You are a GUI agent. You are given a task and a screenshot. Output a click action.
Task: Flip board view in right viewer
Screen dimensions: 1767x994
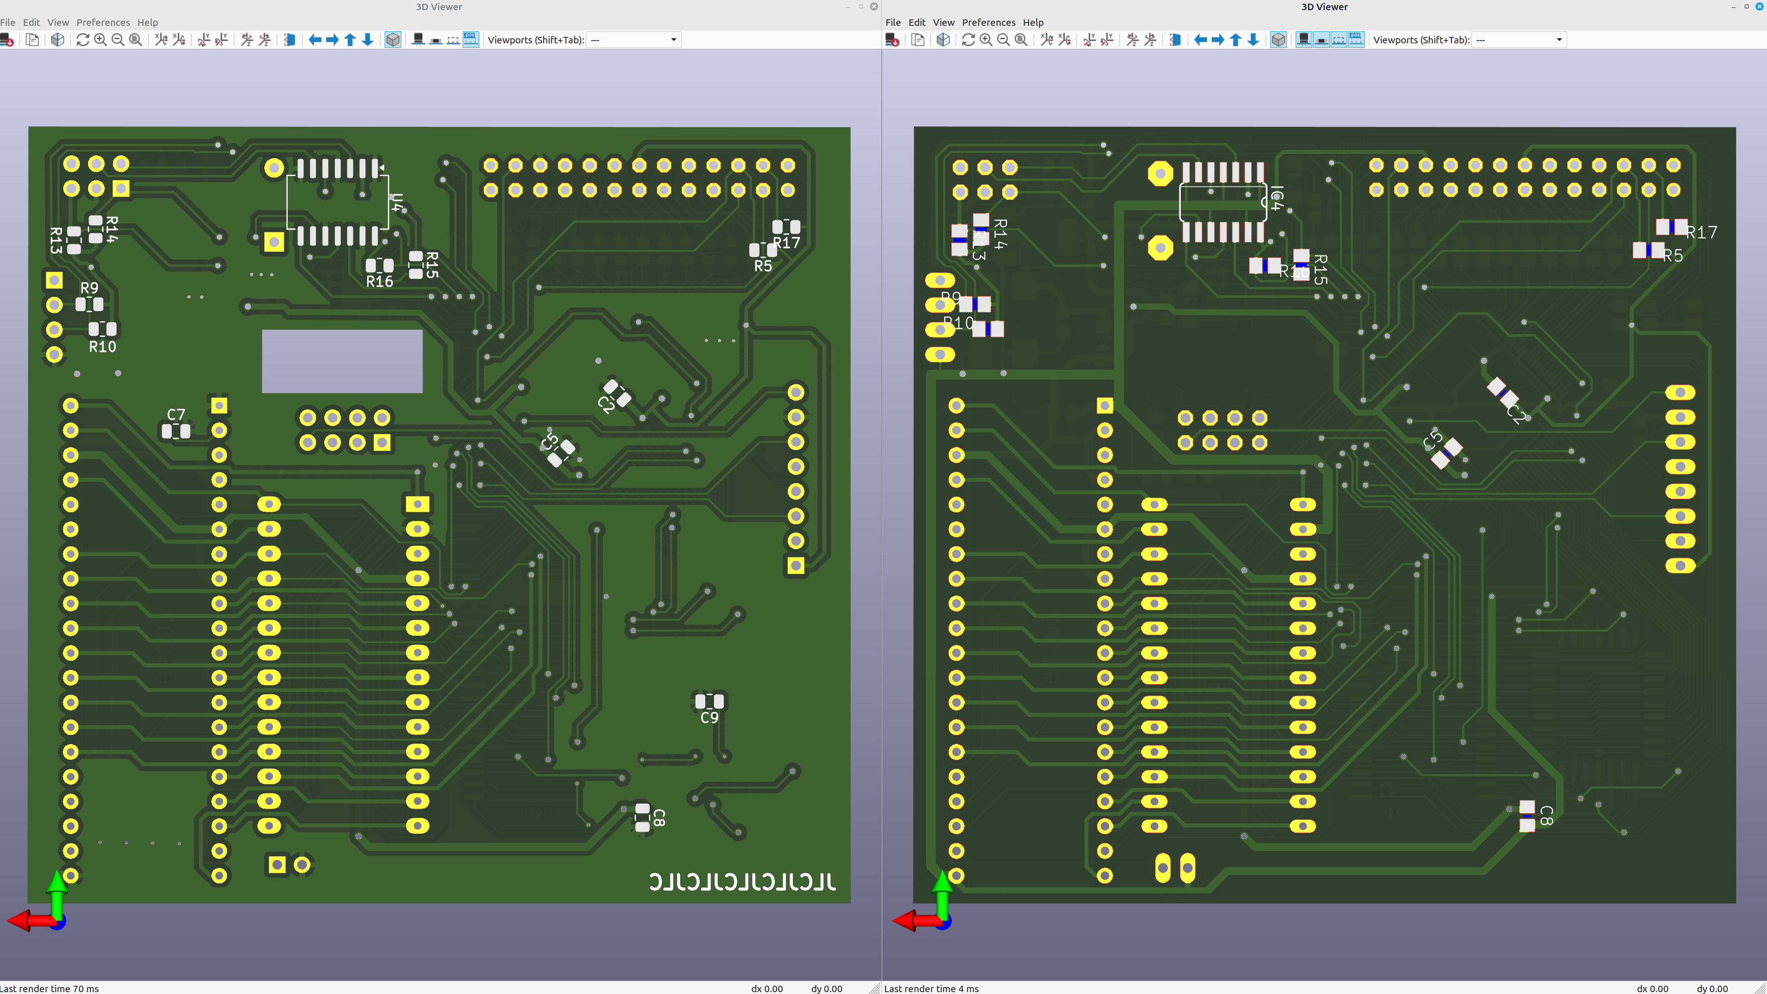click(1174, 40)
